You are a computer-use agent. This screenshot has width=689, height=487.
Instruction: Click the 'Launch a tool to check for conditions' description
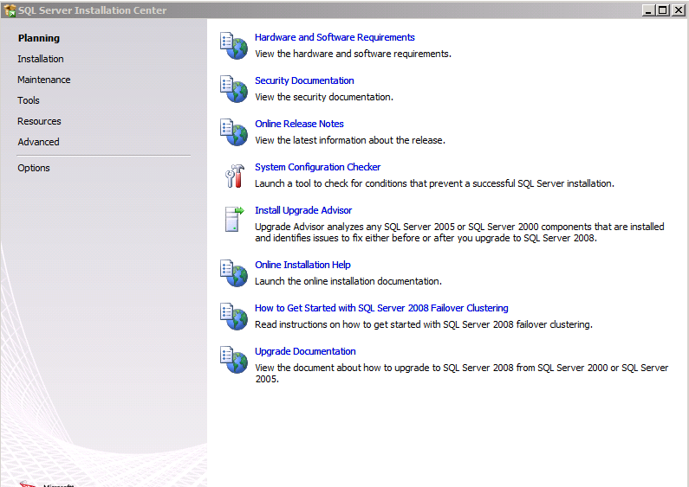click(434, 183)
